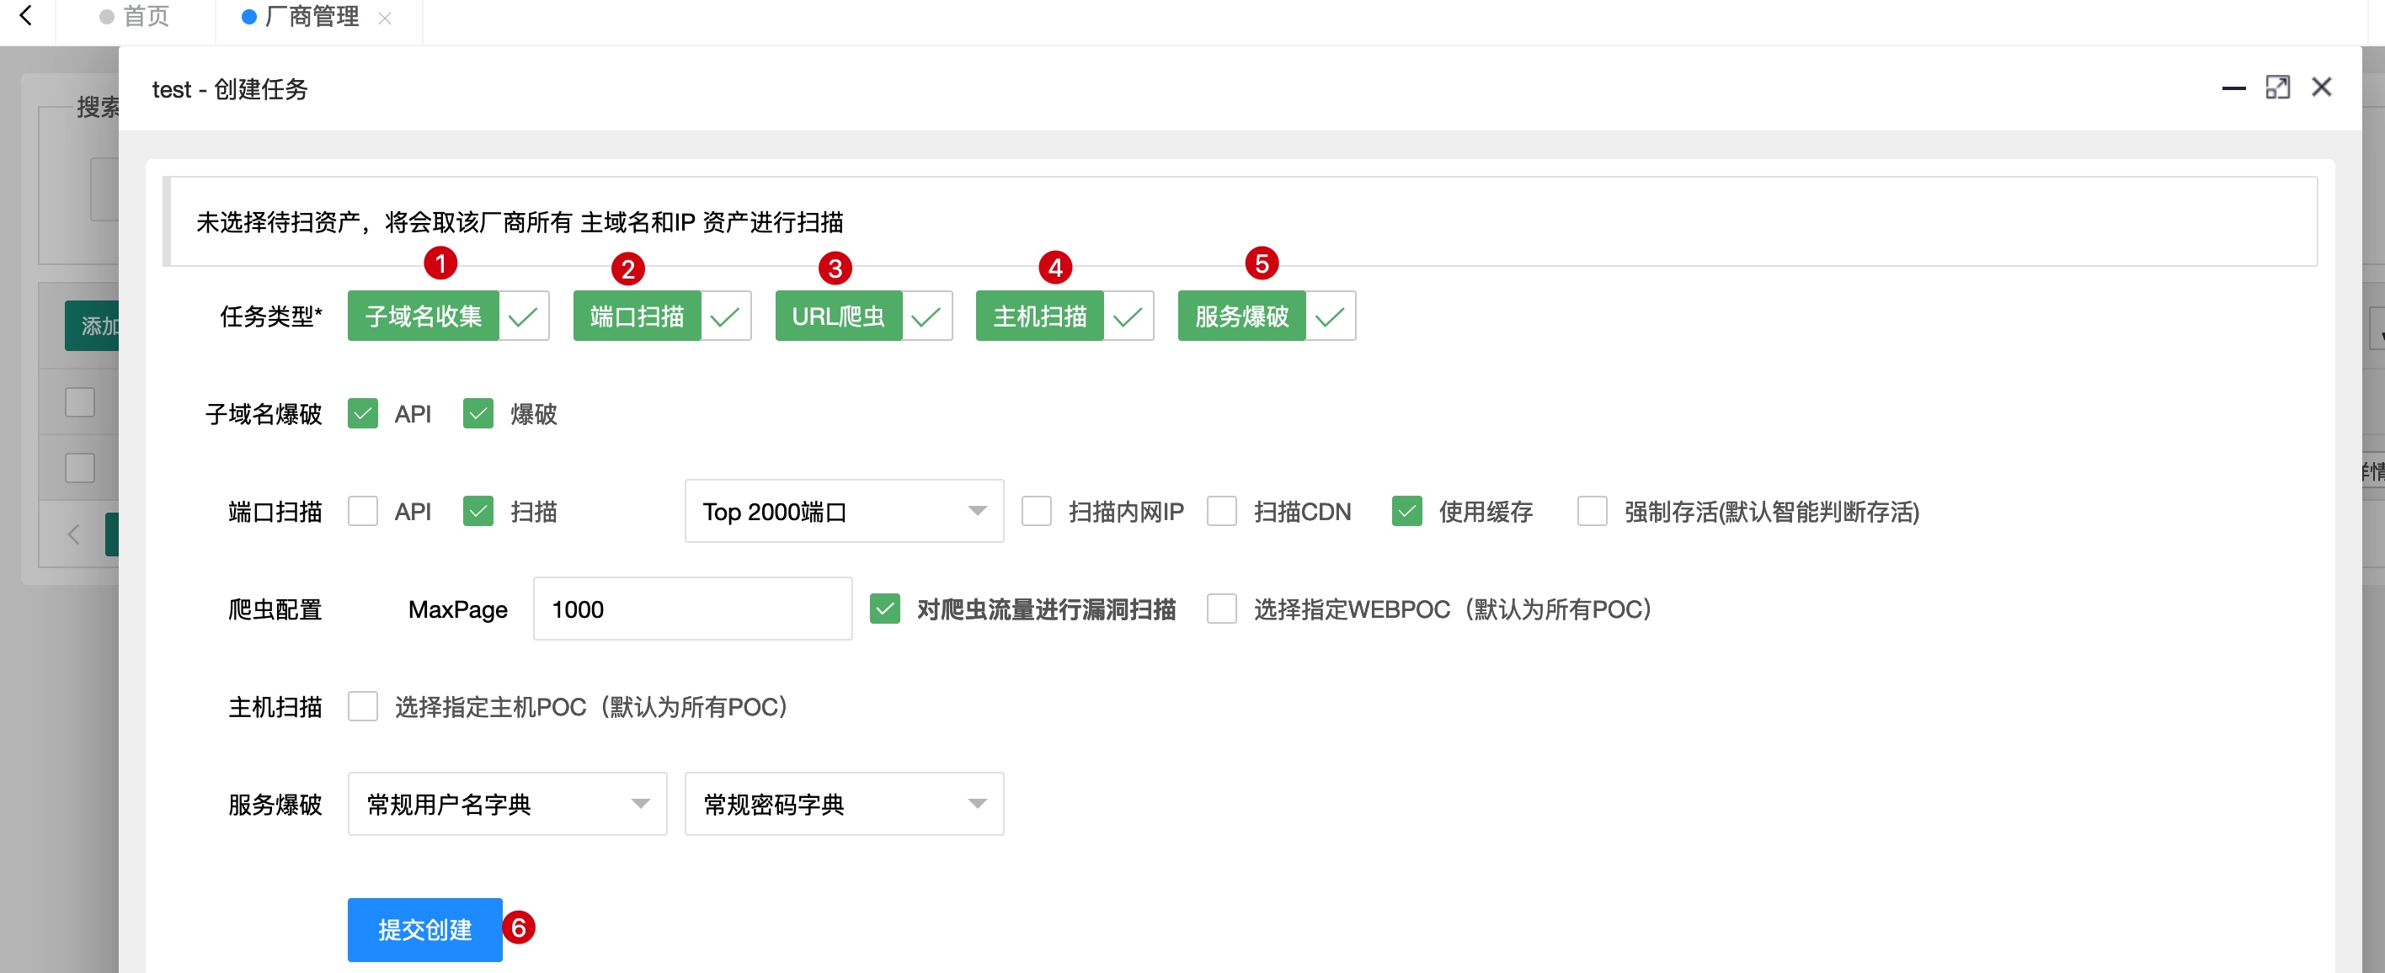Click the checkmark icon beside 服务爆破 tag
2385x973 pixels.
(1330, 316)
